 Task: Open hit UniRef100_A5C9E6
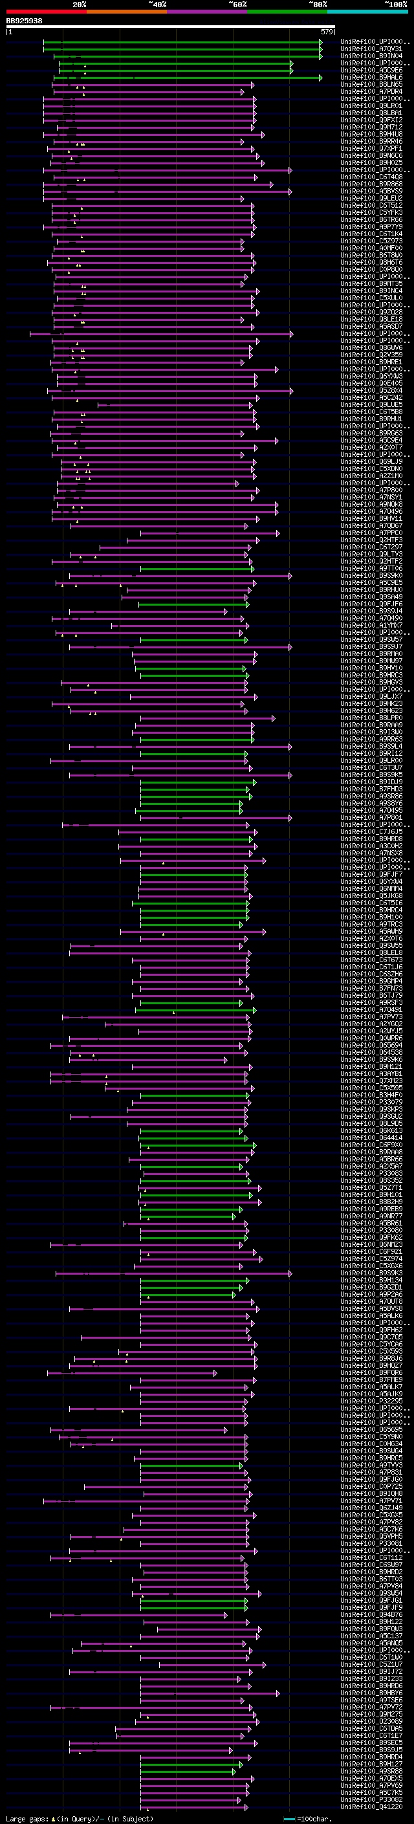coord(371,70)
